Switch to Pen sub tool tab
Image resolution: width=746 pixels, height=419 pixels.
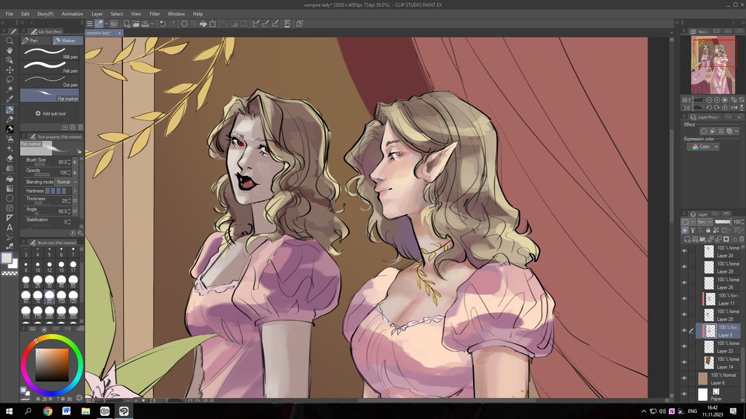click(x=36, y=40)
